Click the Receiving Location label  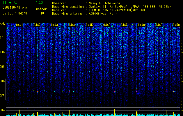pyautogui.click(x=68, y=7)
